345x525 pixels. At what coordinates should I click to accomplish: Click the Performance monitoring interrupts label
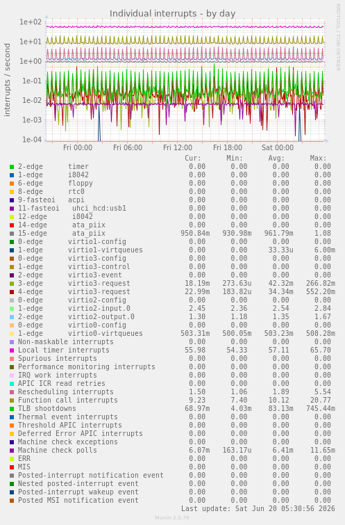87,367
